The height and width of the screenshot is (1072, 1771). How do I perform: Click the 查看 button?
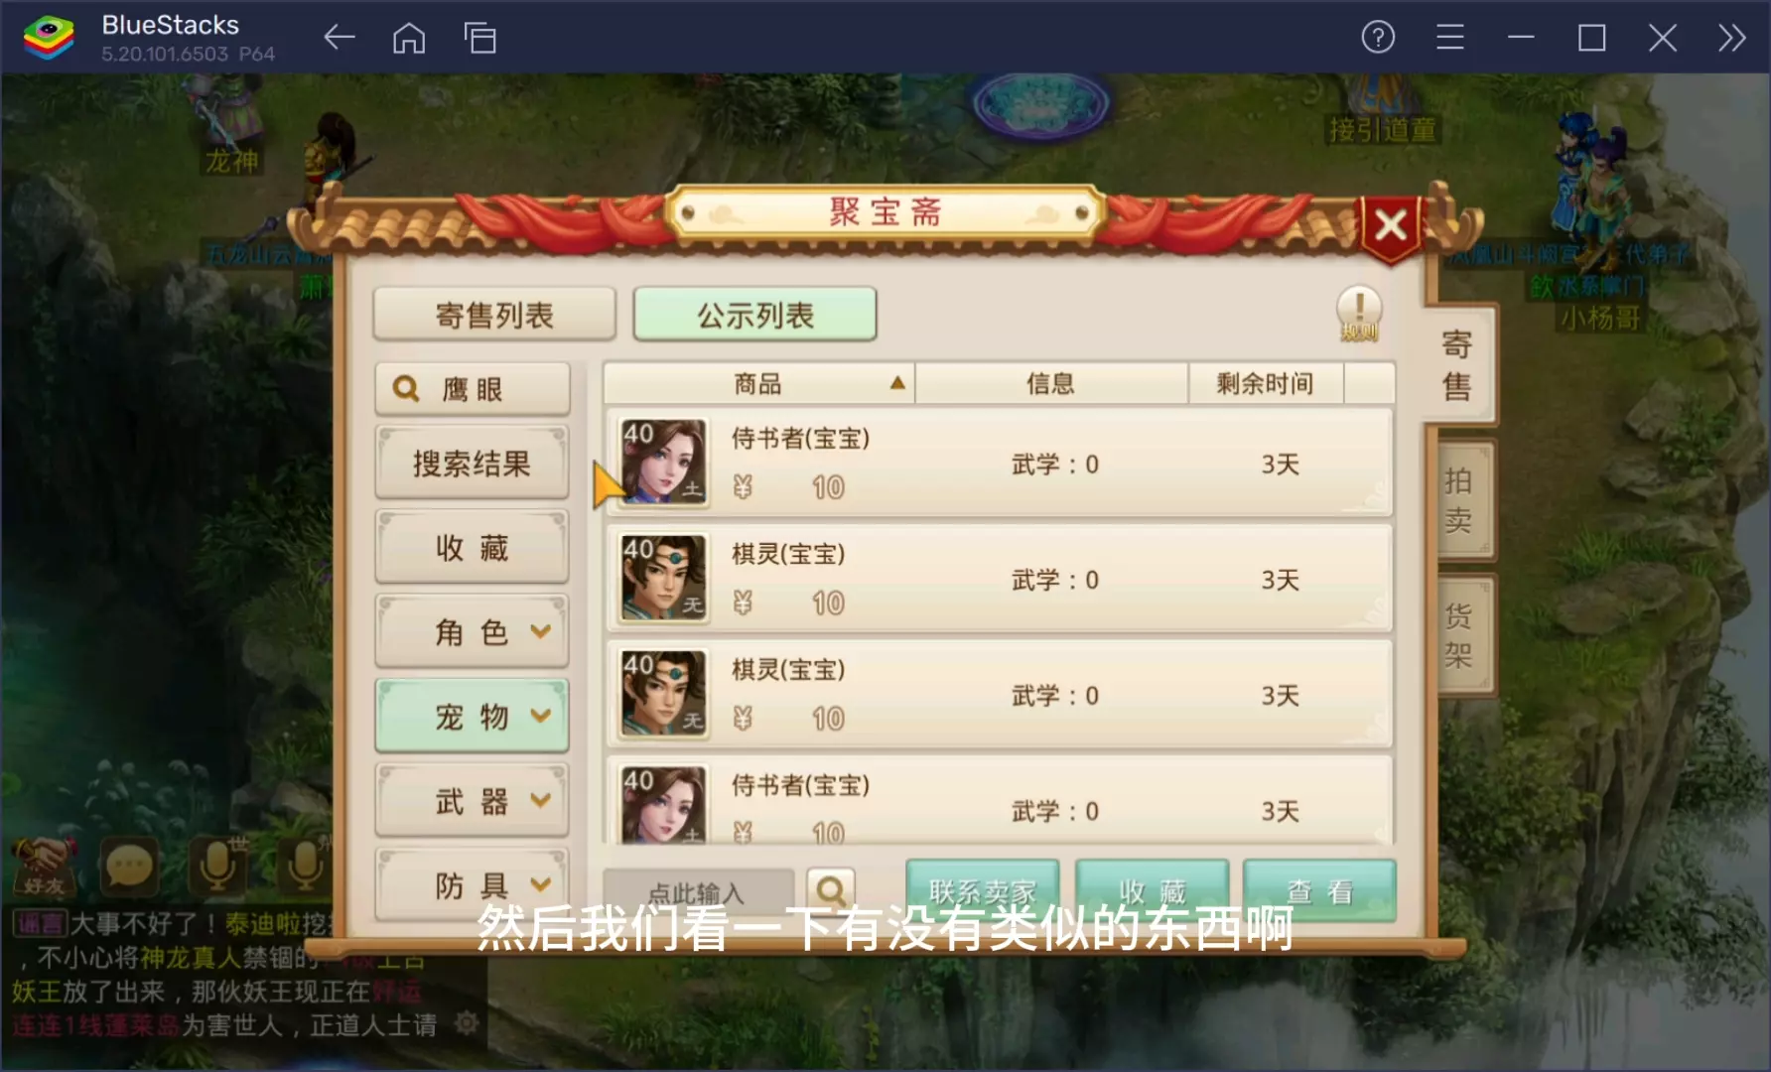(1319, 890)
